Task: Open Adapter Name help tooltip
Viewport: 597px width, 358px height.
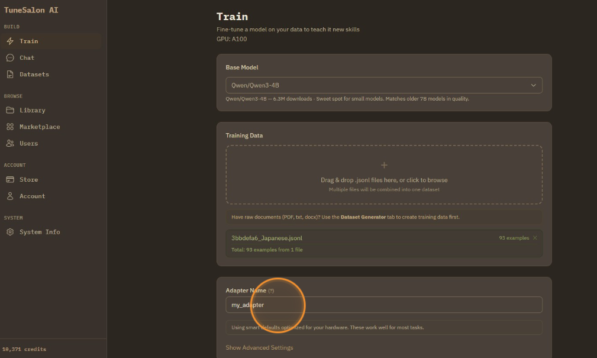Action: tap(271, 291)
